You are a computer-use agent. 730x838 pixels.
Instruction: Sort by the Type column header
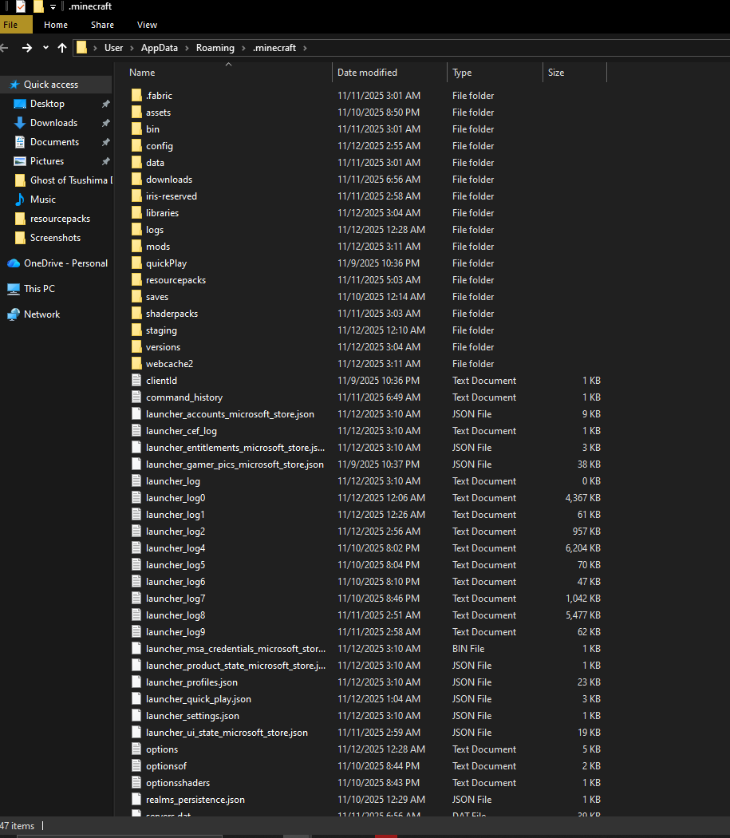tap(495, 73)
